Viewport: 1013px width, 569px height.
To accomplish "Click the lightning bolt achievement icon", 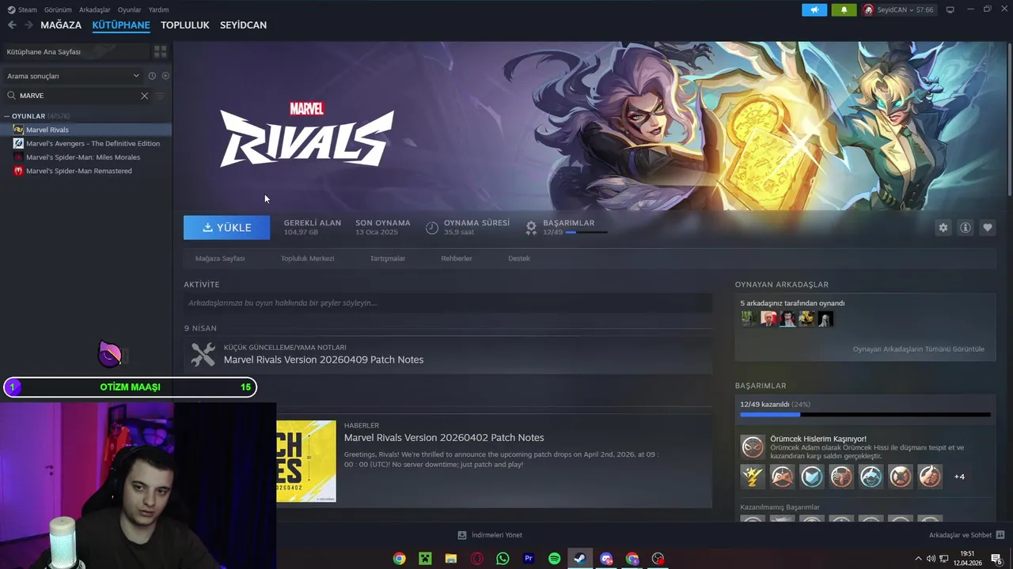I will 752,477.
